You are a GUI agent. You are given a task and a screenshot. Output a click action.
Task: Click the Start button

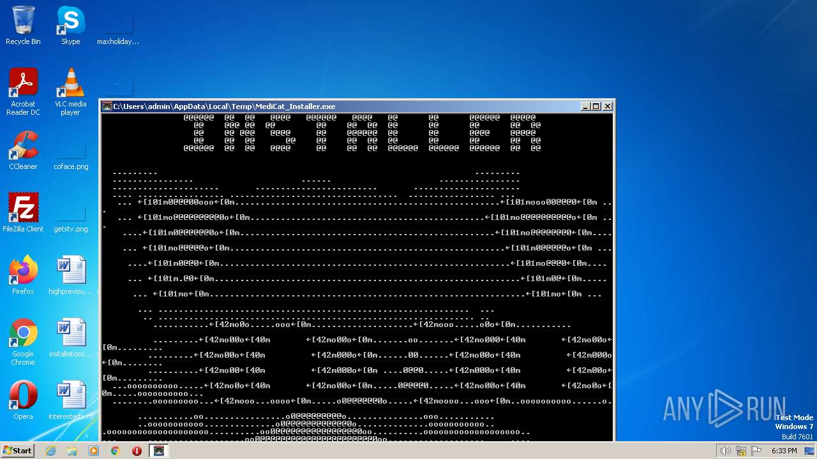[x=17, y=450]
